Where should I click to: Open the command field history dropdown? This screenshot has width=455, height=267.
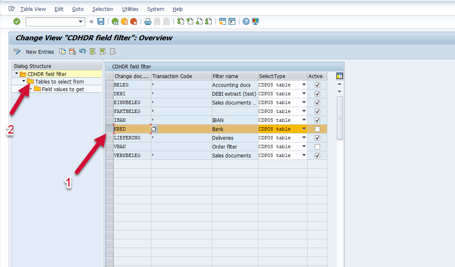click(x=81, y=21)
